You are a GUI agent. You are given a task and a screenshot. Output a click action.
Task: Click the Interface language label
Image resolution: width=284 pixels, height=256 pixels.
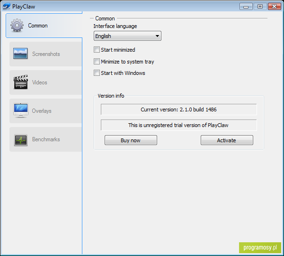115,26
